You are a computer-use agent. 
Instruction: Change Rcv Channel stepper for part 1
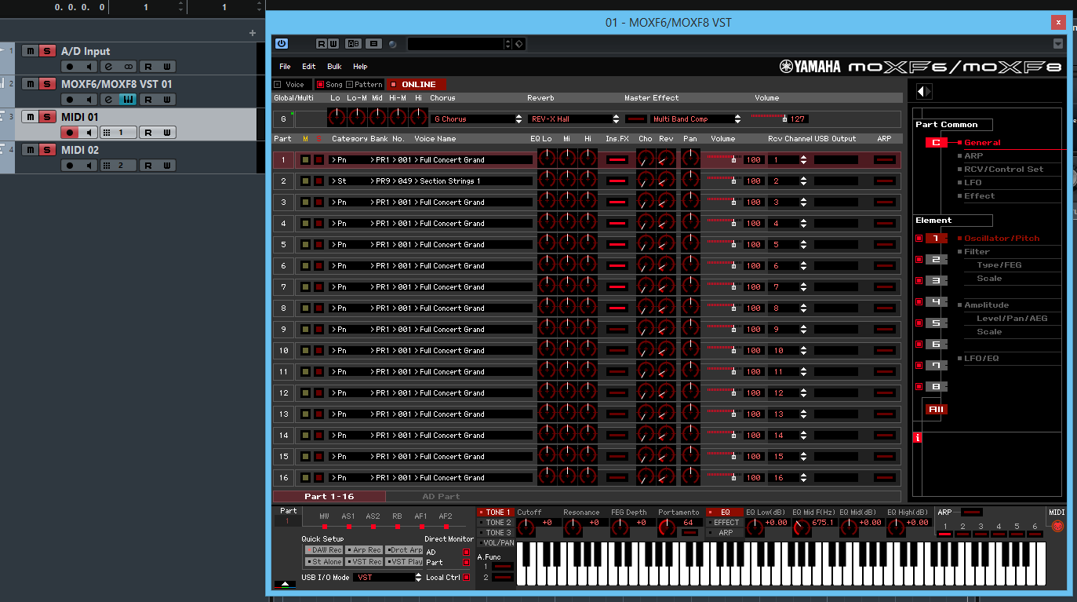(803, 159)
